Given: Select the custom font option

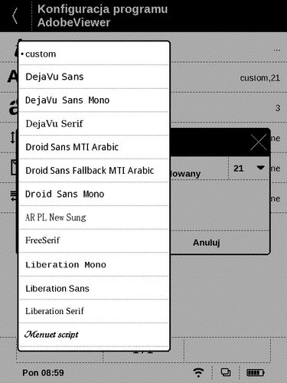Looking at the screenshot, I should pyautogui.click(x=94, y=54).
